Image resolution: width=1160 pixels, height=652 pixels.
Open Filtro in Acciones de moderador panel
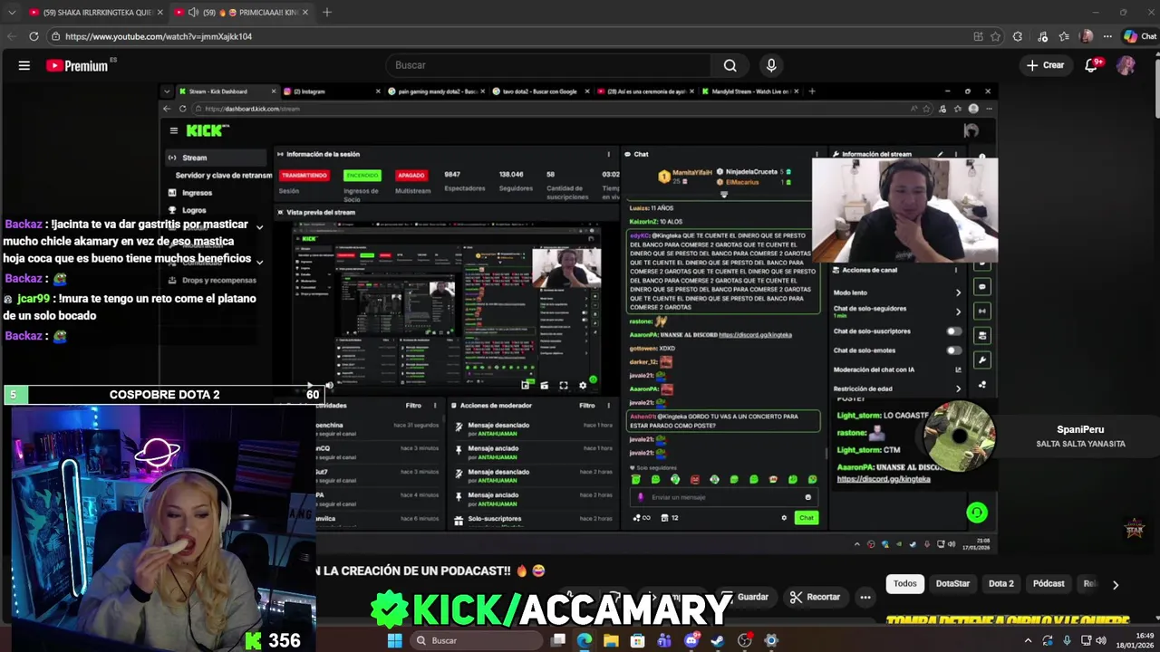[586, 406]
